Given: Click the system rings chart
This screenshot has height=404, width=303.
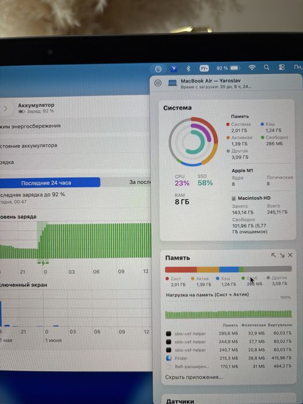Looking at the screenshot, I should point(193,142).
